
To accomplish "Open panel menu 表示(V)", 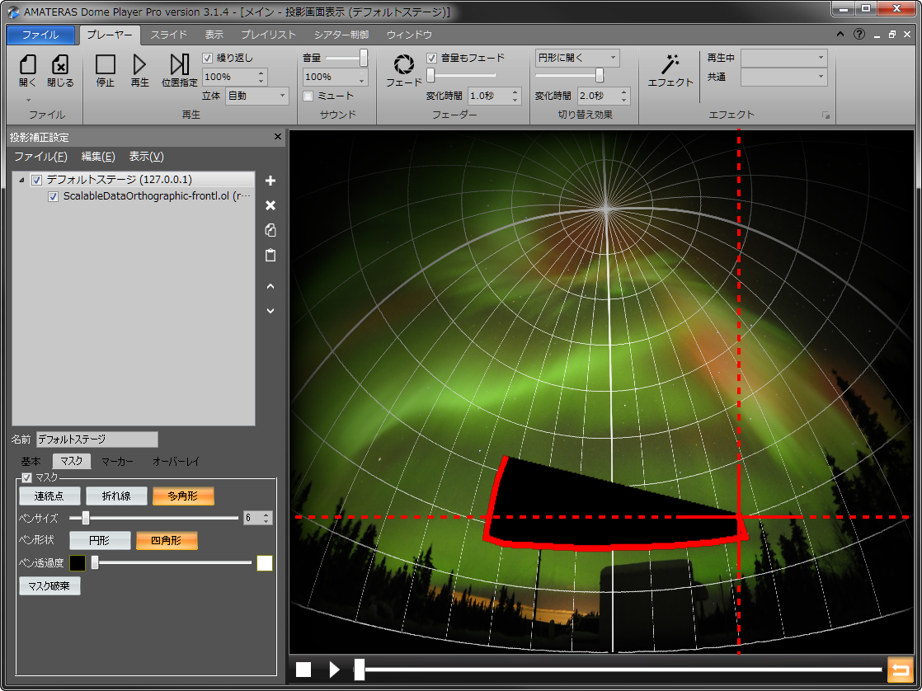I will click(147, 157).
